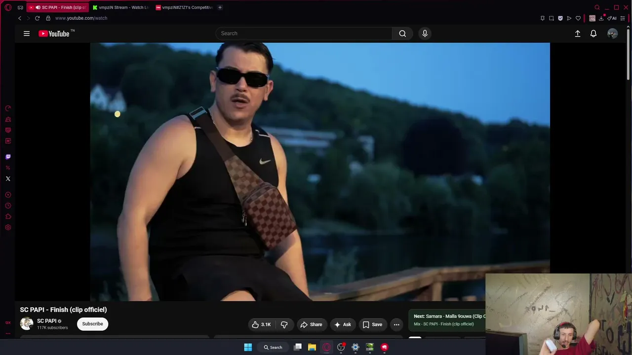This screenshot has height=355, width=632.
Task: Open the YouTube guide hamburger menu
Action: click(27, 34)
